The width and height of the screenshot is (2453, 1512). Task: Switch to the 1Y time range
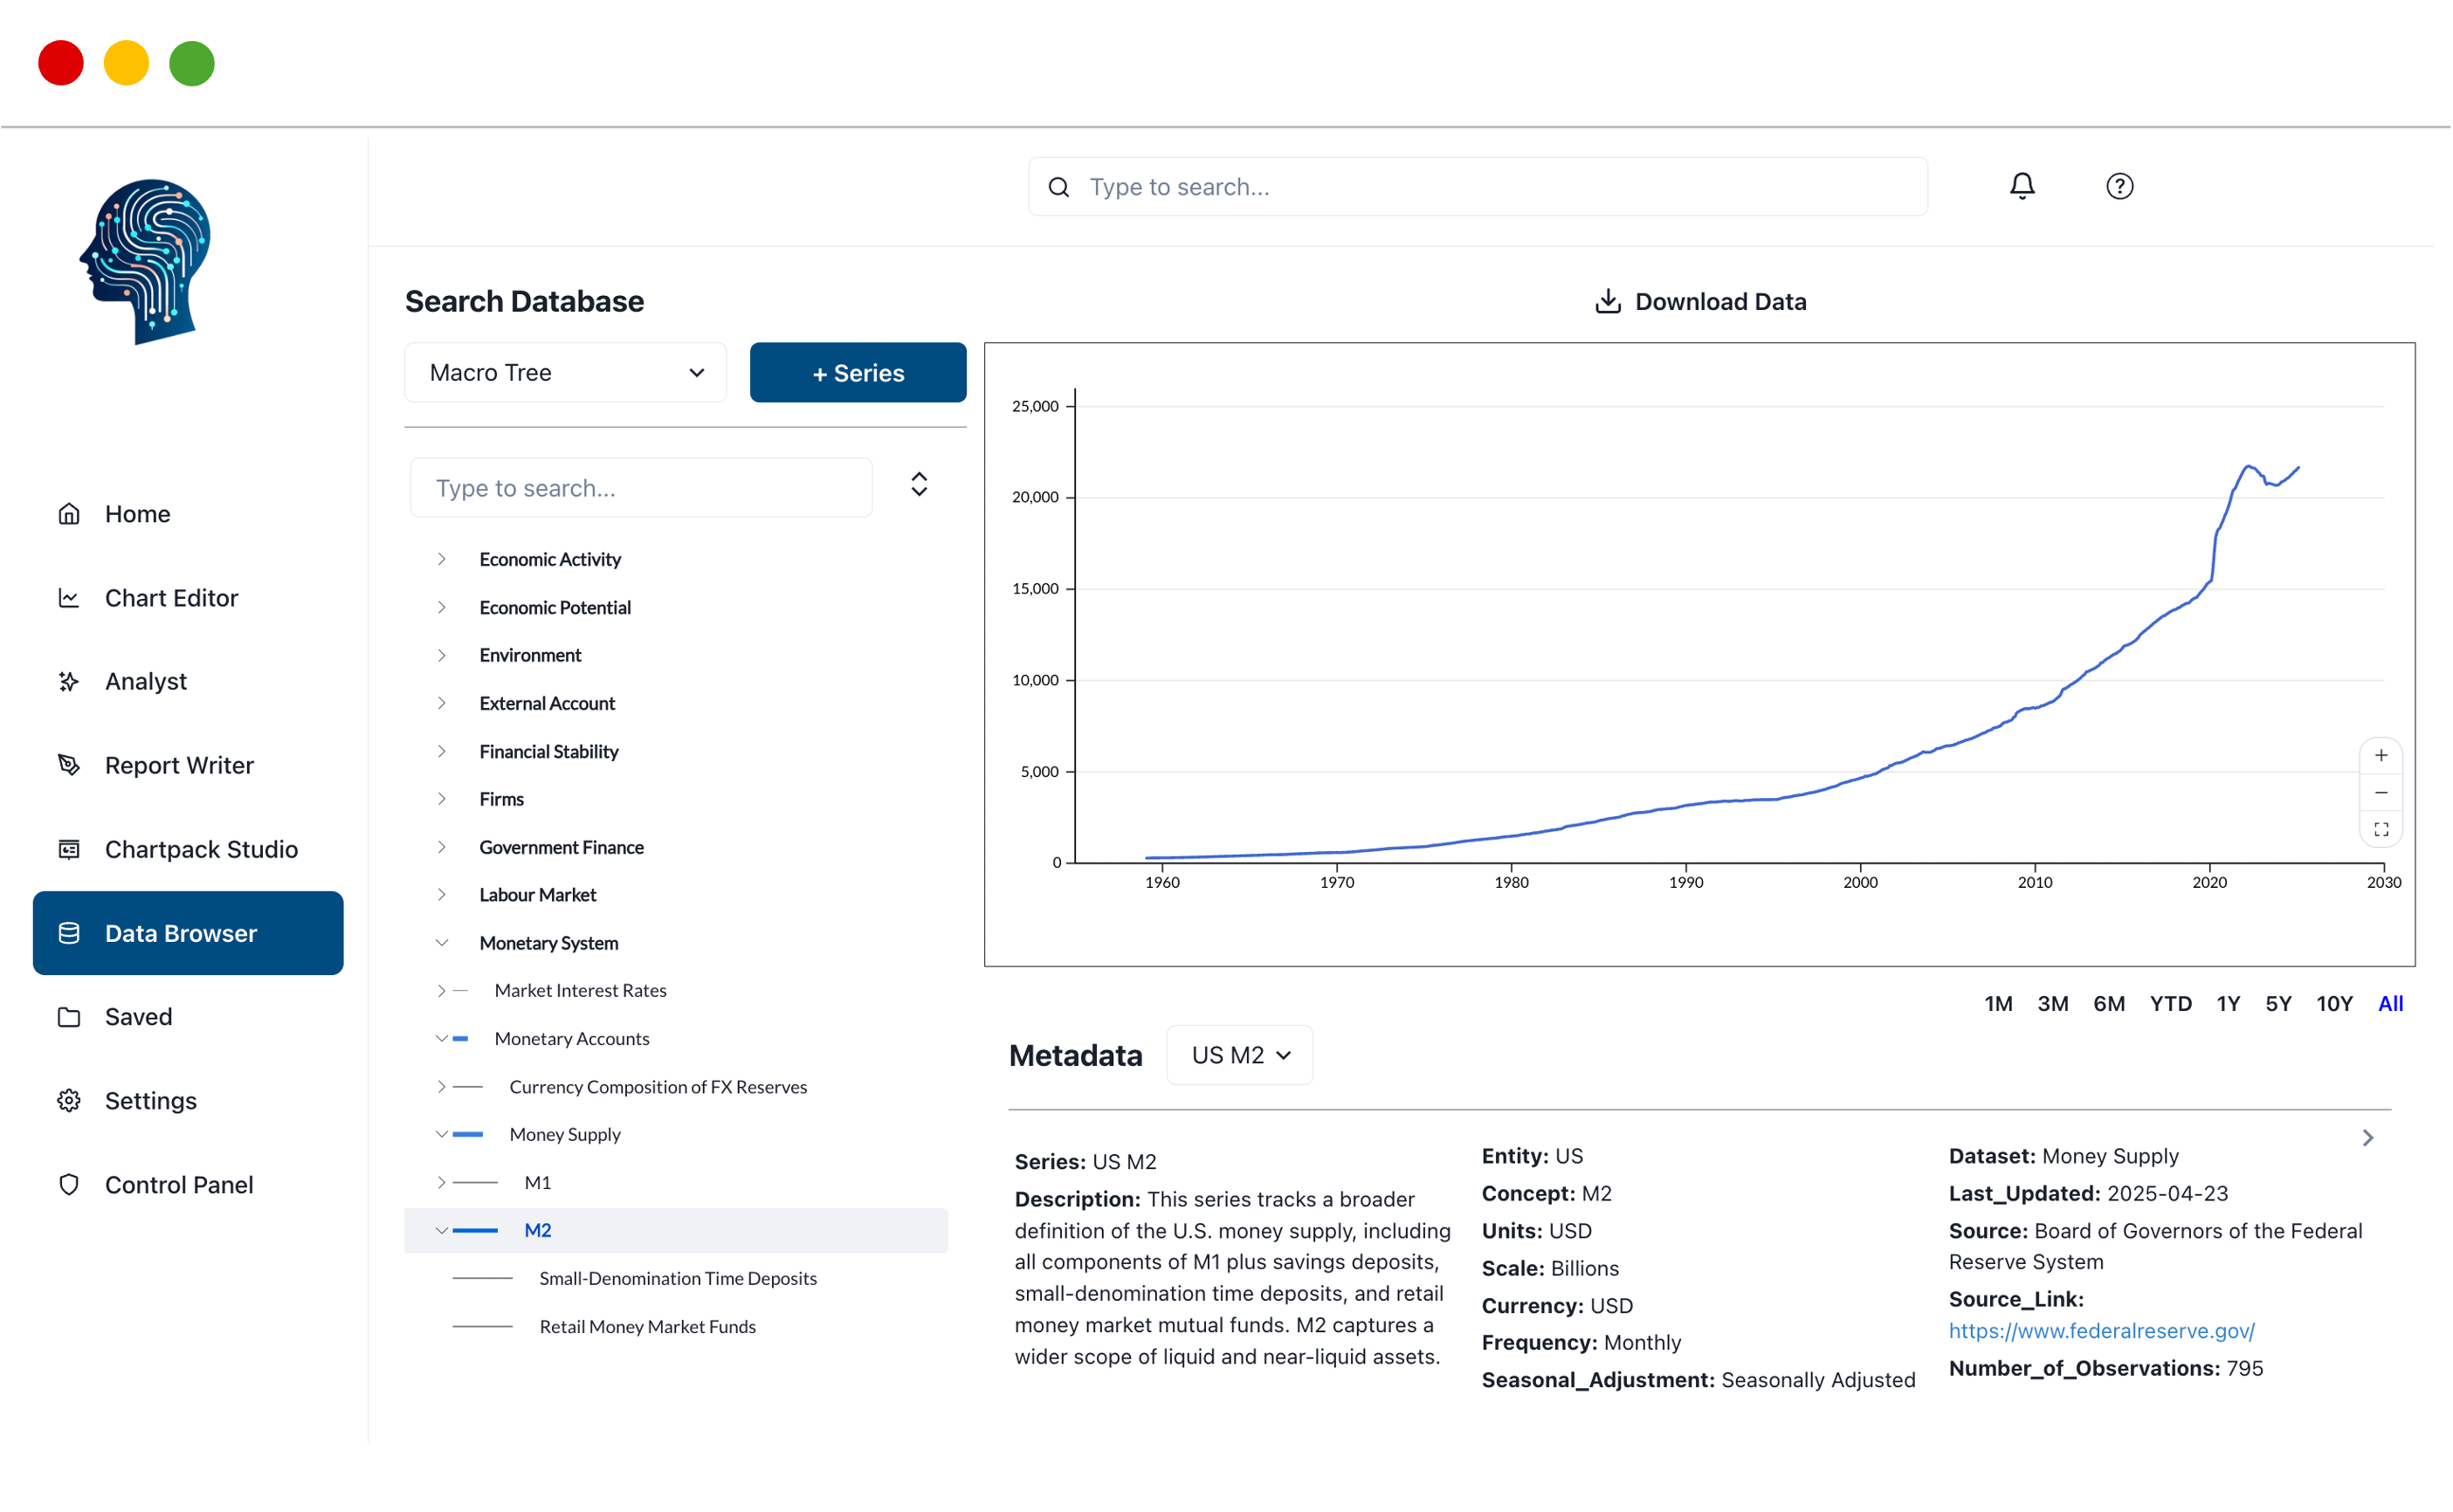point(2228,1003)
